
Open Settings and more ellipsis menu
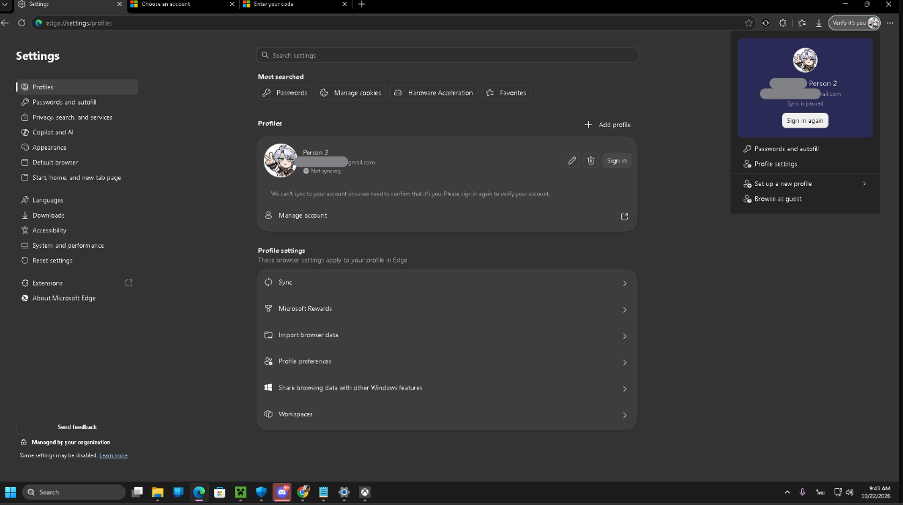(x=890, y=23)
